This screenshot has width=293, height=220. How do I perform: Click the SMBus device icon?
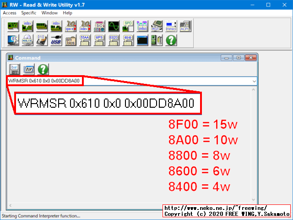click(142, 26)
